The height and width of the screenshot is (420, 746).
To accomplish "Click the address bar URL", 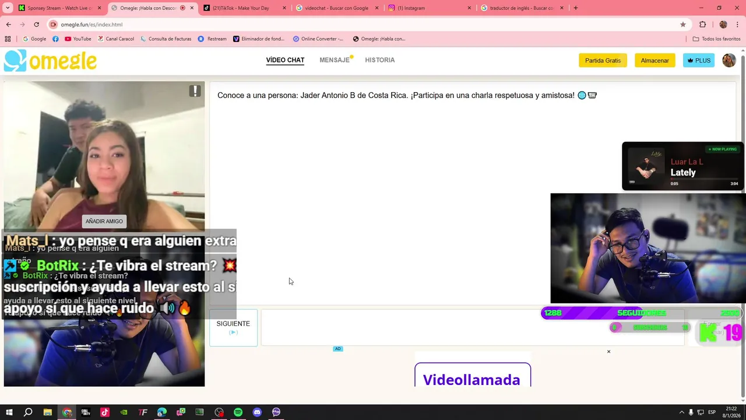I will (x=92, y=24).
